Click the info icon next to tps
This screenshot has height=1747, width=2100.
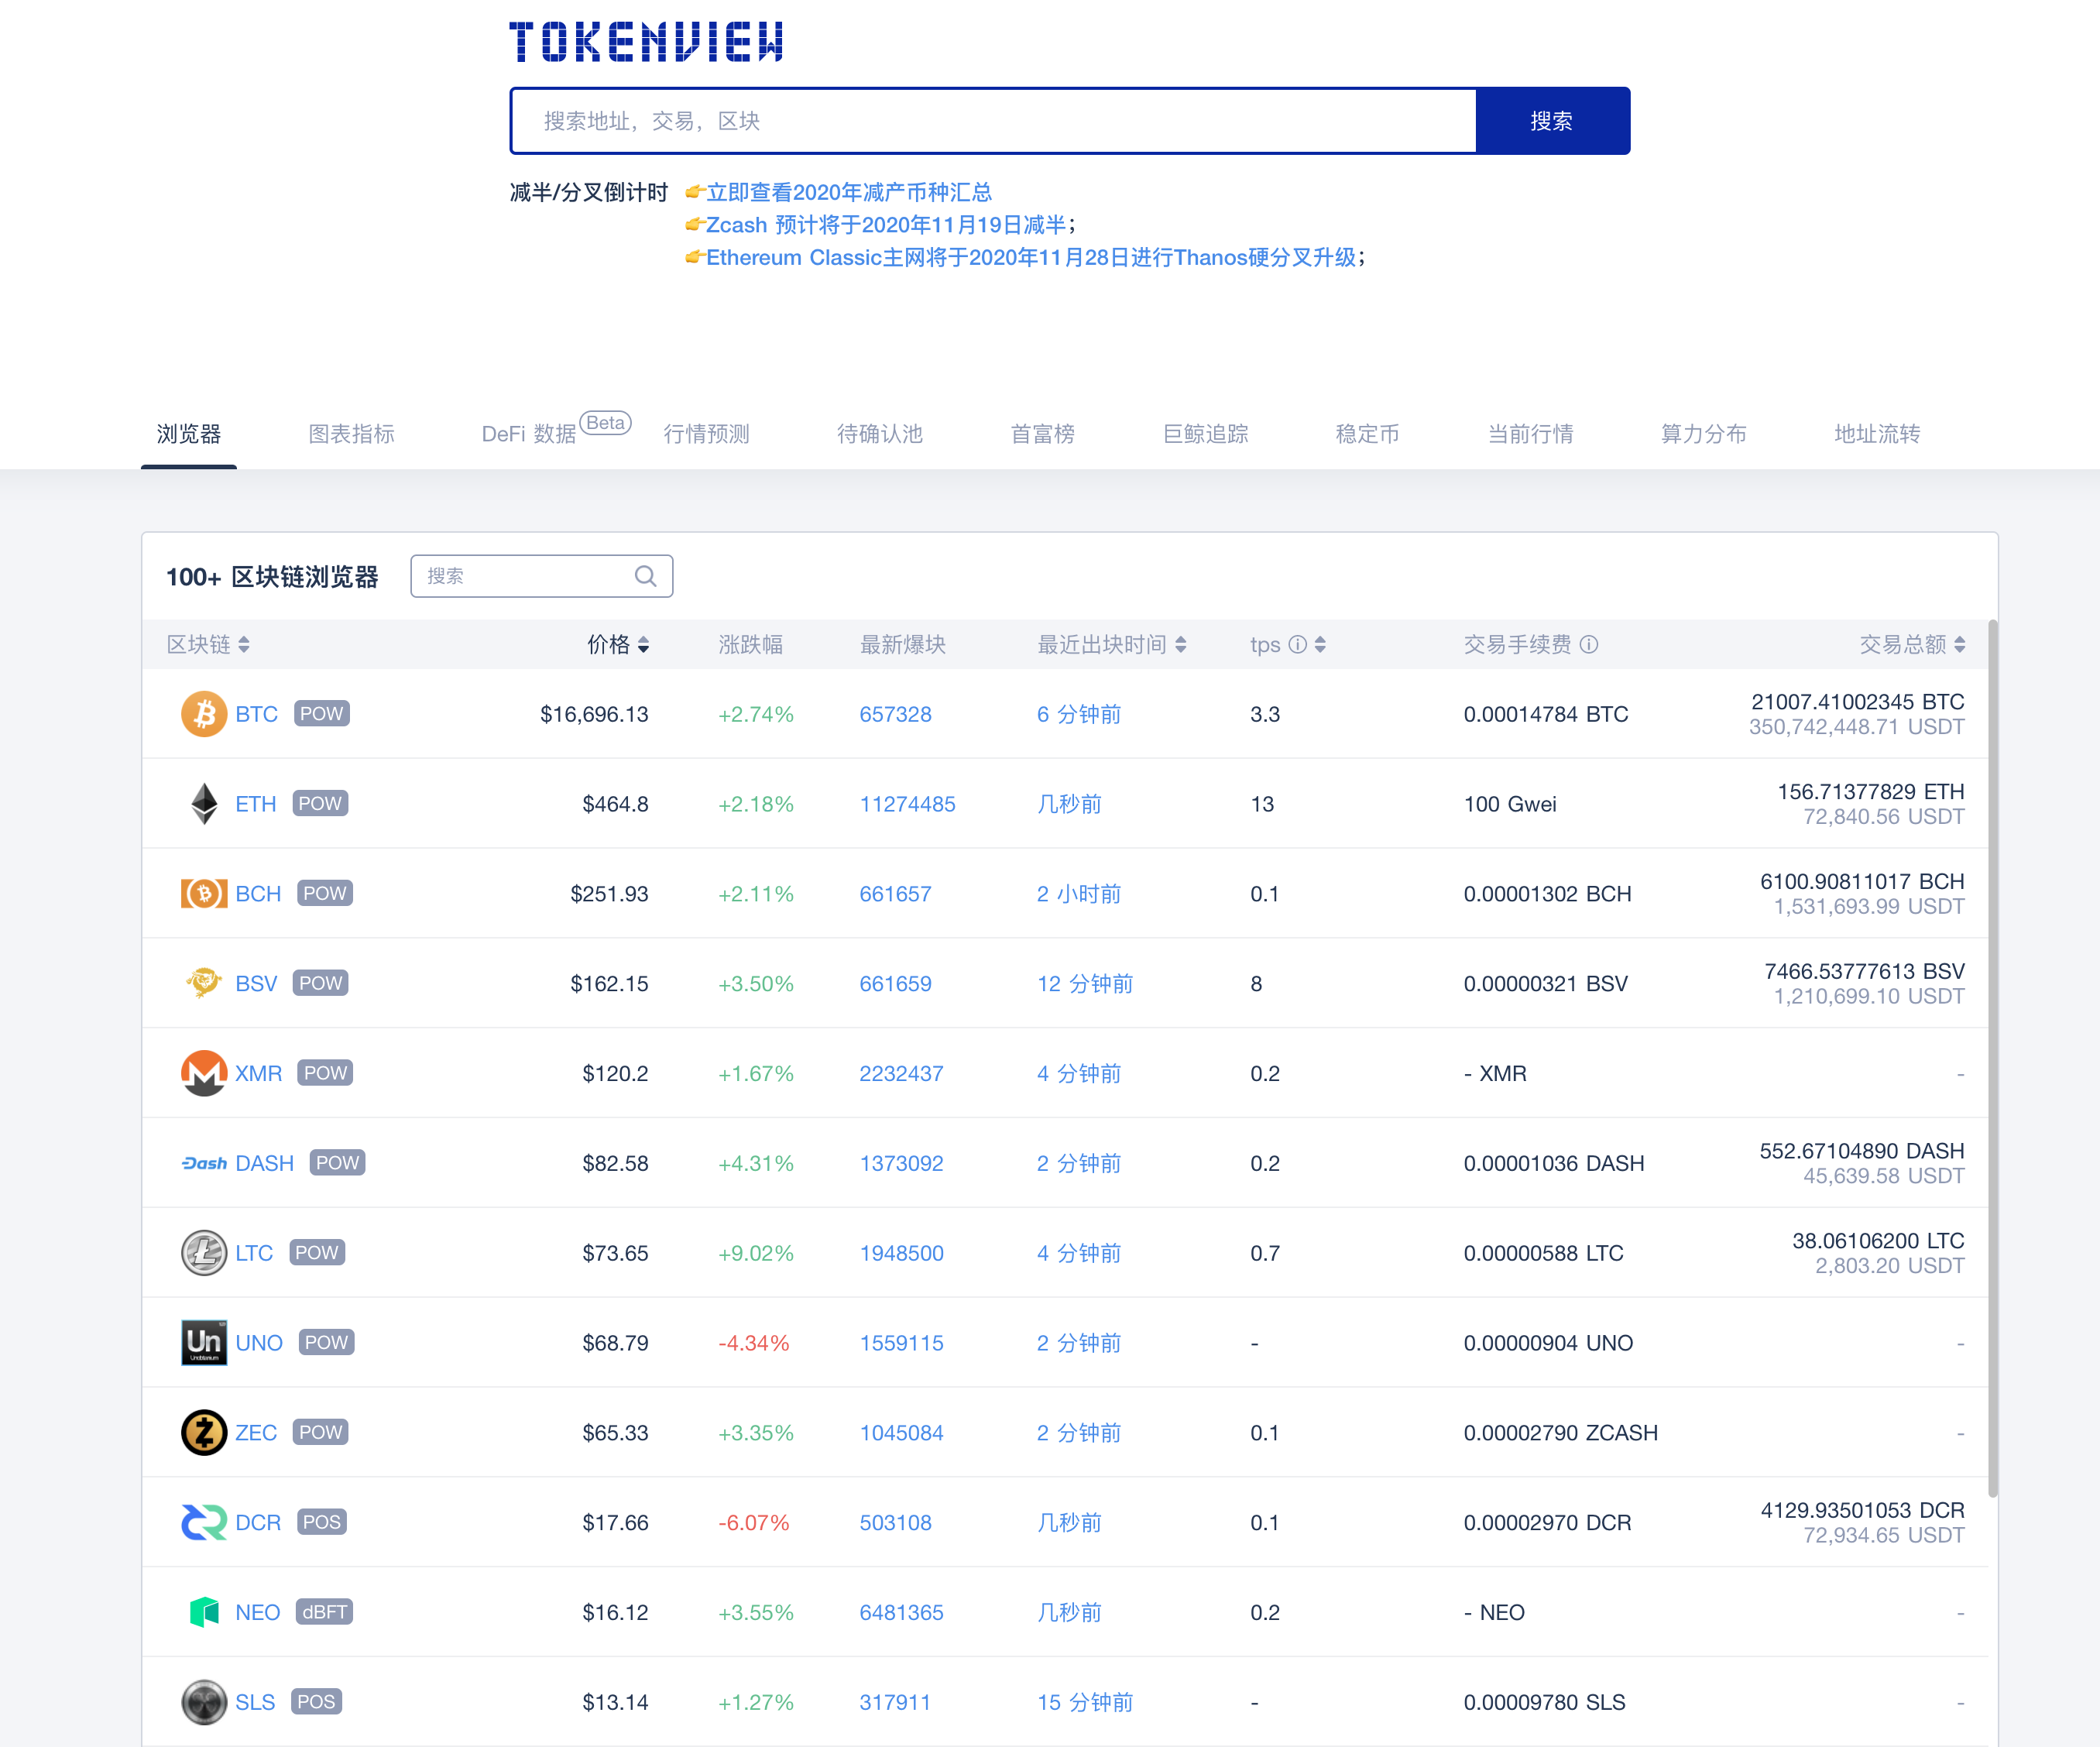[x=1298, y=644]
